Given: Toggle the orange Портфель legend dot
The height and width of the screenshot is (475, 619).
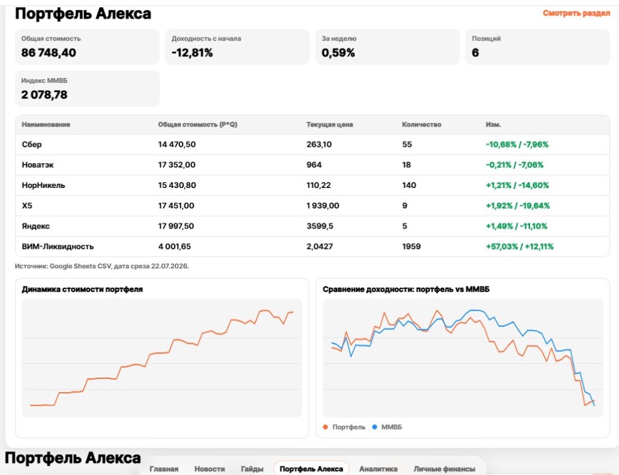Looking at the screenshot, I should (x=325, y=427).
